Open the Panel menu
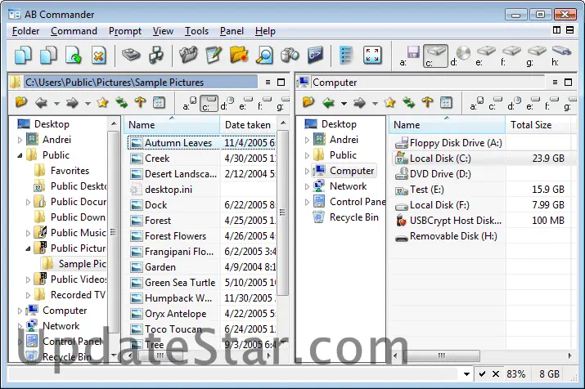 tap(232, 31)
